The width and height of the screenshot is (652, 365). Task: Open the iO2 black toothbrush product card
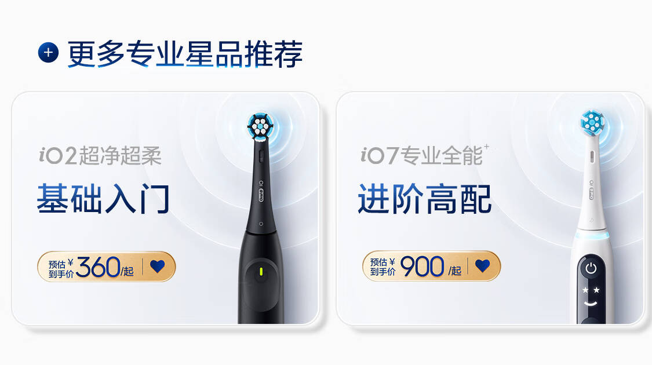pos(166,208)
